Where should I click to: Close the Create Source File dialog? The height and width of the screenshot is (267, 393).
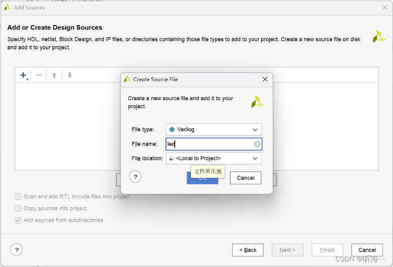click(265, 79)
